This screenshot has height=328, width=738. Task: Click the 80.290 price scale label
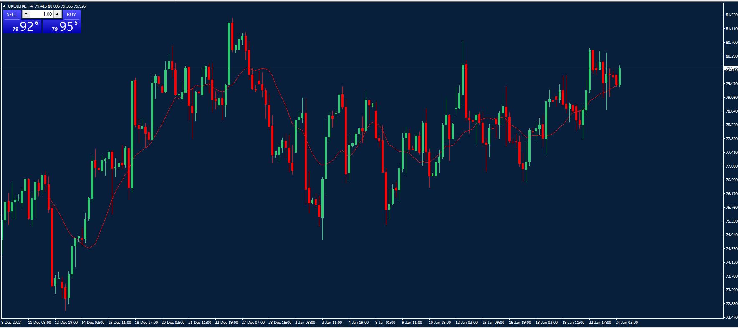pyautogui.click(x=731, y=56)
